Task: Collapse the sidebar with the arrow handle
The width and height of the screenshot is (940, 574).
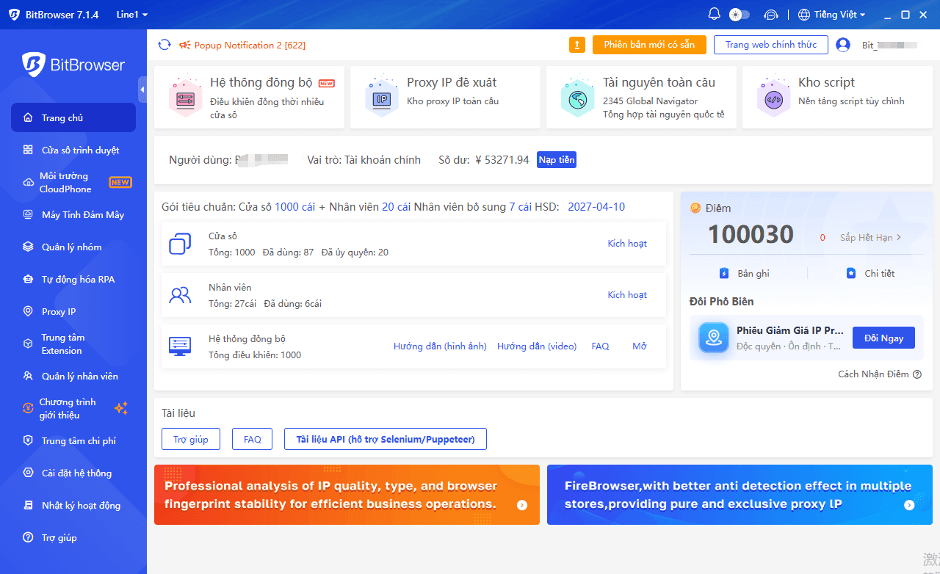Action: (x=142, y=90)
